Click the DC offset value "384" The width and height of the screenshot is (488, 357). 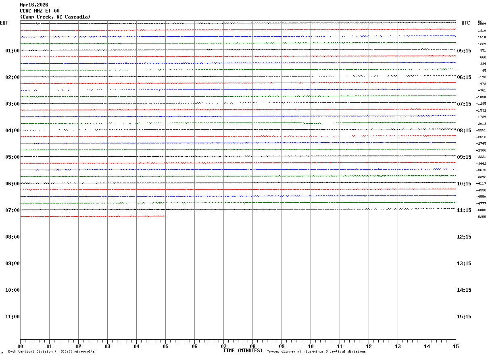coord(483,64)
